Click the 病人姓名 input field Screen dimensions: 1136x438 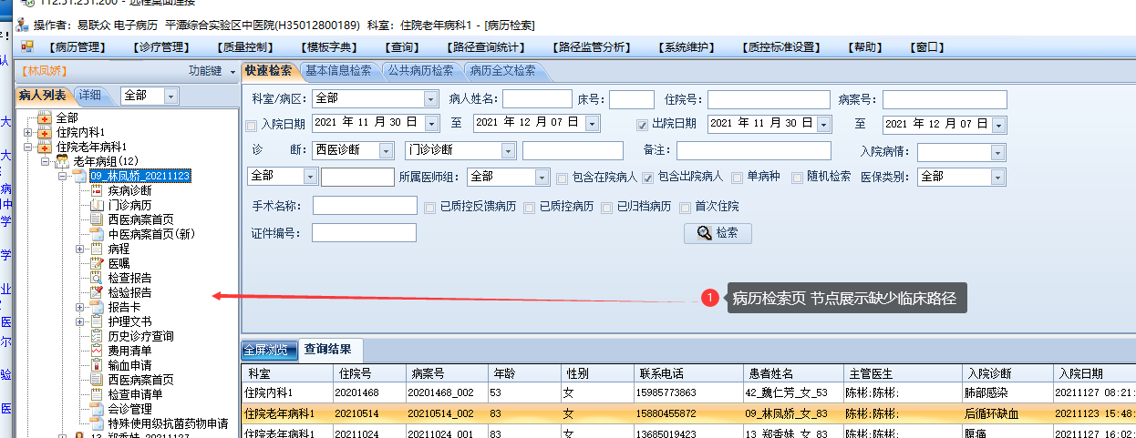pos(537,99)
